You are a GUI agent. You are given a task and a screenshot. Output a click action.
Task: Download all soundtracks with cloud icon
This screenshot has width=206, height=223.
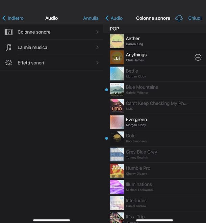point(179,18)
